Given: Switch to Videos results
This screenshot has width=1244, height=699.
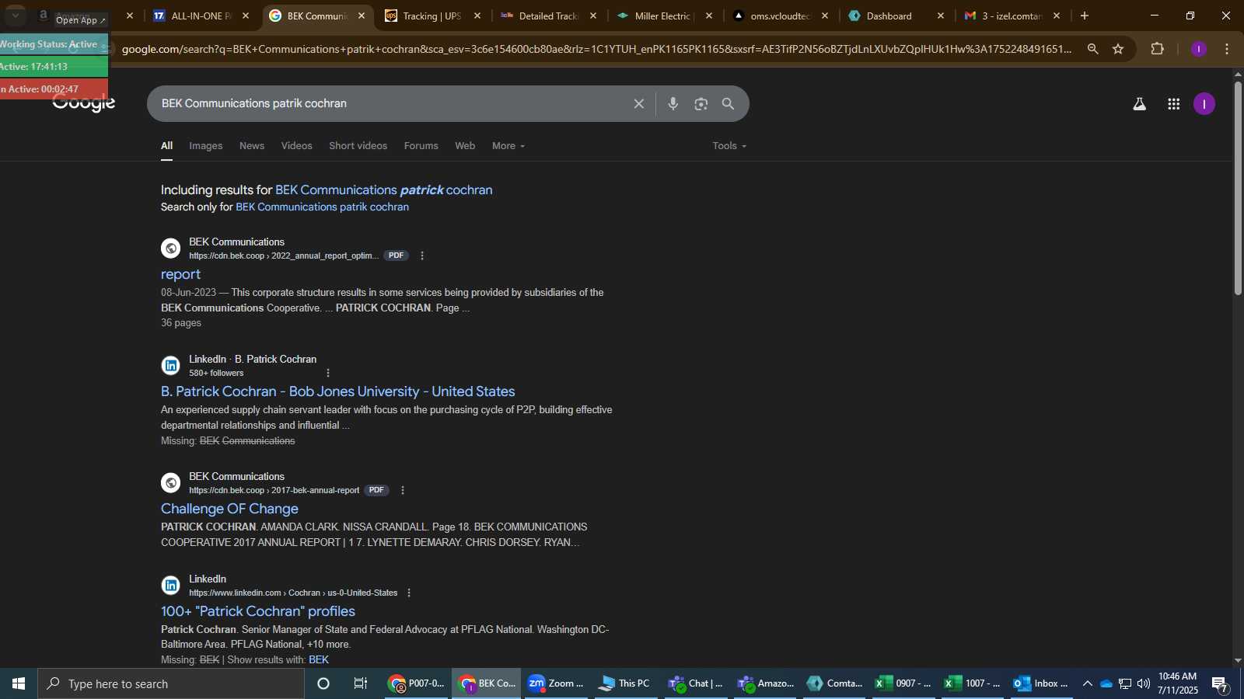Looking at the screenshot, I should coord(296,146).
